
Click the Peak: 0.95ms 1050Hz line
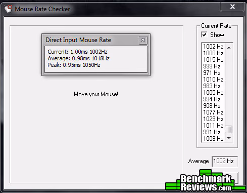(x=74, y=65)
